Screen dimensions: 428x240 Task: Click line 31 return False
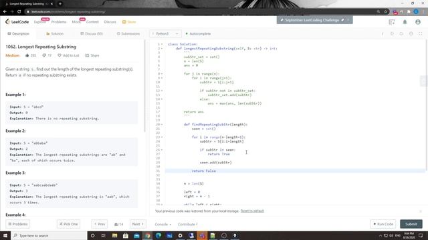(203, 171)
